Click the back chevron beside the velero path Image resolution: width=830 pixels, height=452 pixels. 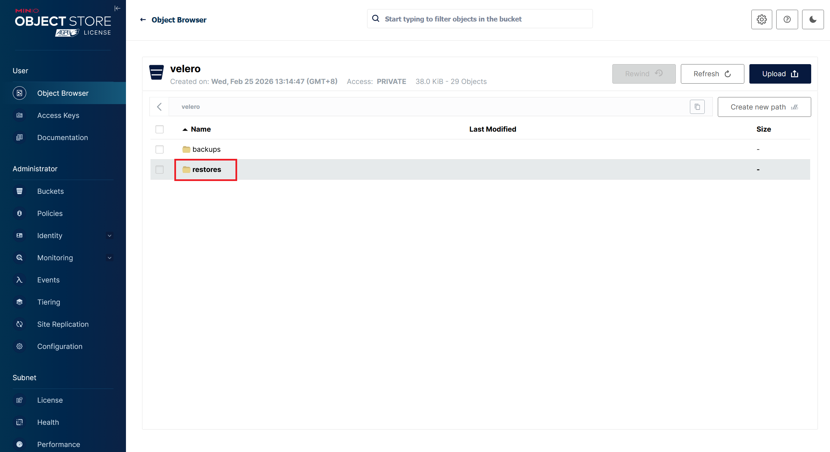click(160, 107)
